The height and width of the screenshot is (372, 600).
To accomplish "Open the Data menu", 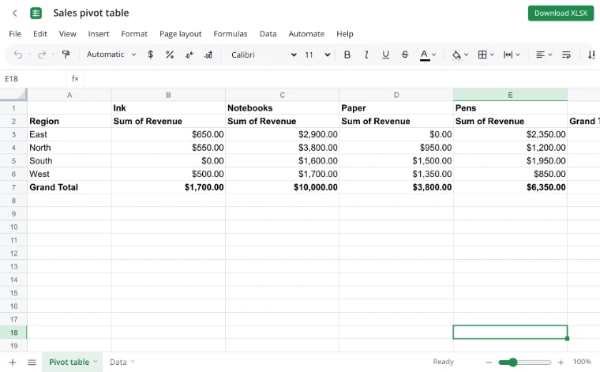I will tap(268, 34).
